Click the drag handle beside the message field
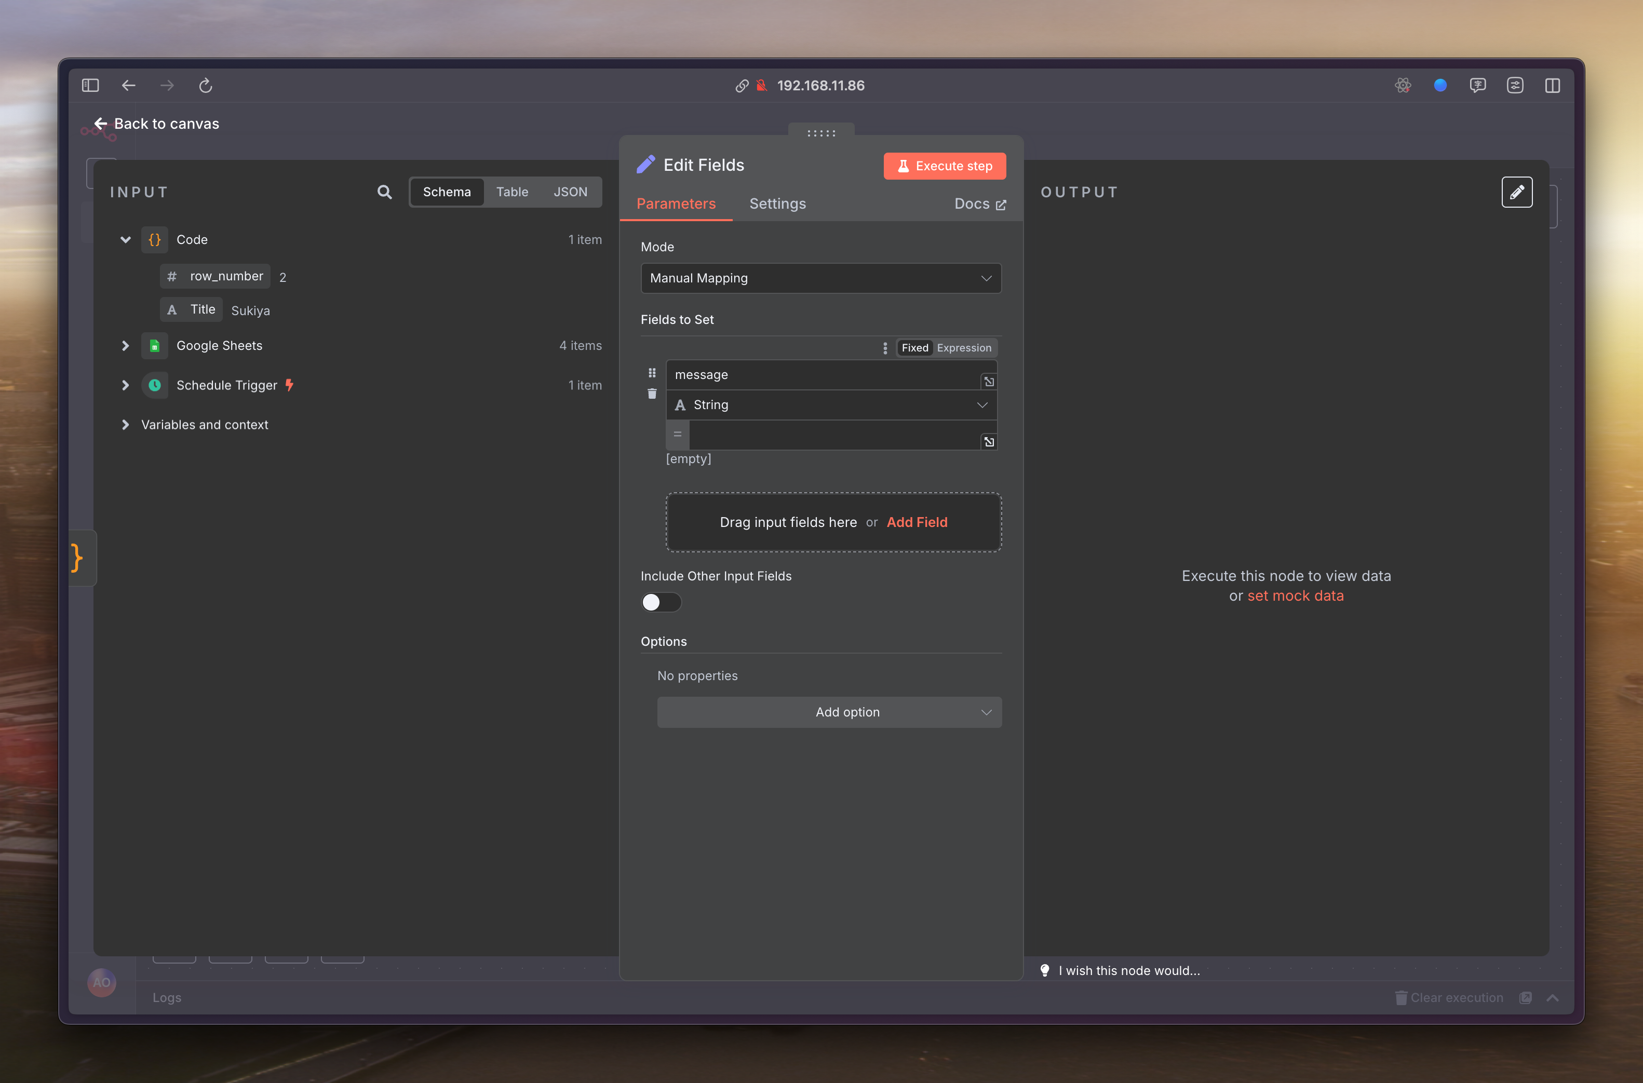Viewport: 1643px width, 1083px height. point(651,373)
